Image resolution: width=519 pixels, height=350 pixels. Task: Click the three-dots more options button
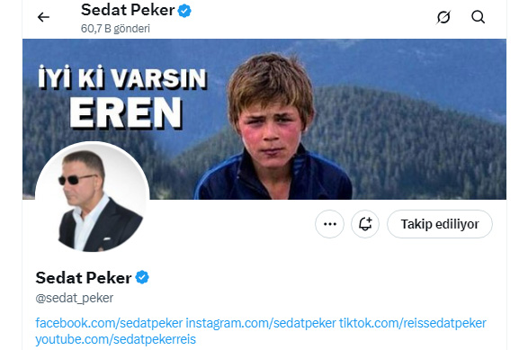pyautogui.click(x=330, y=224)
